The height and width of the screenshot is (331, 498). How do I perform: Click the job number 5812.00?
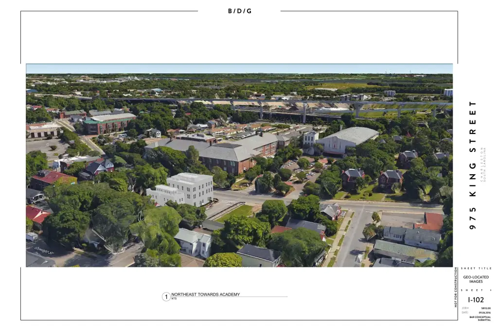pyautogui.click(x=485, y=308)
